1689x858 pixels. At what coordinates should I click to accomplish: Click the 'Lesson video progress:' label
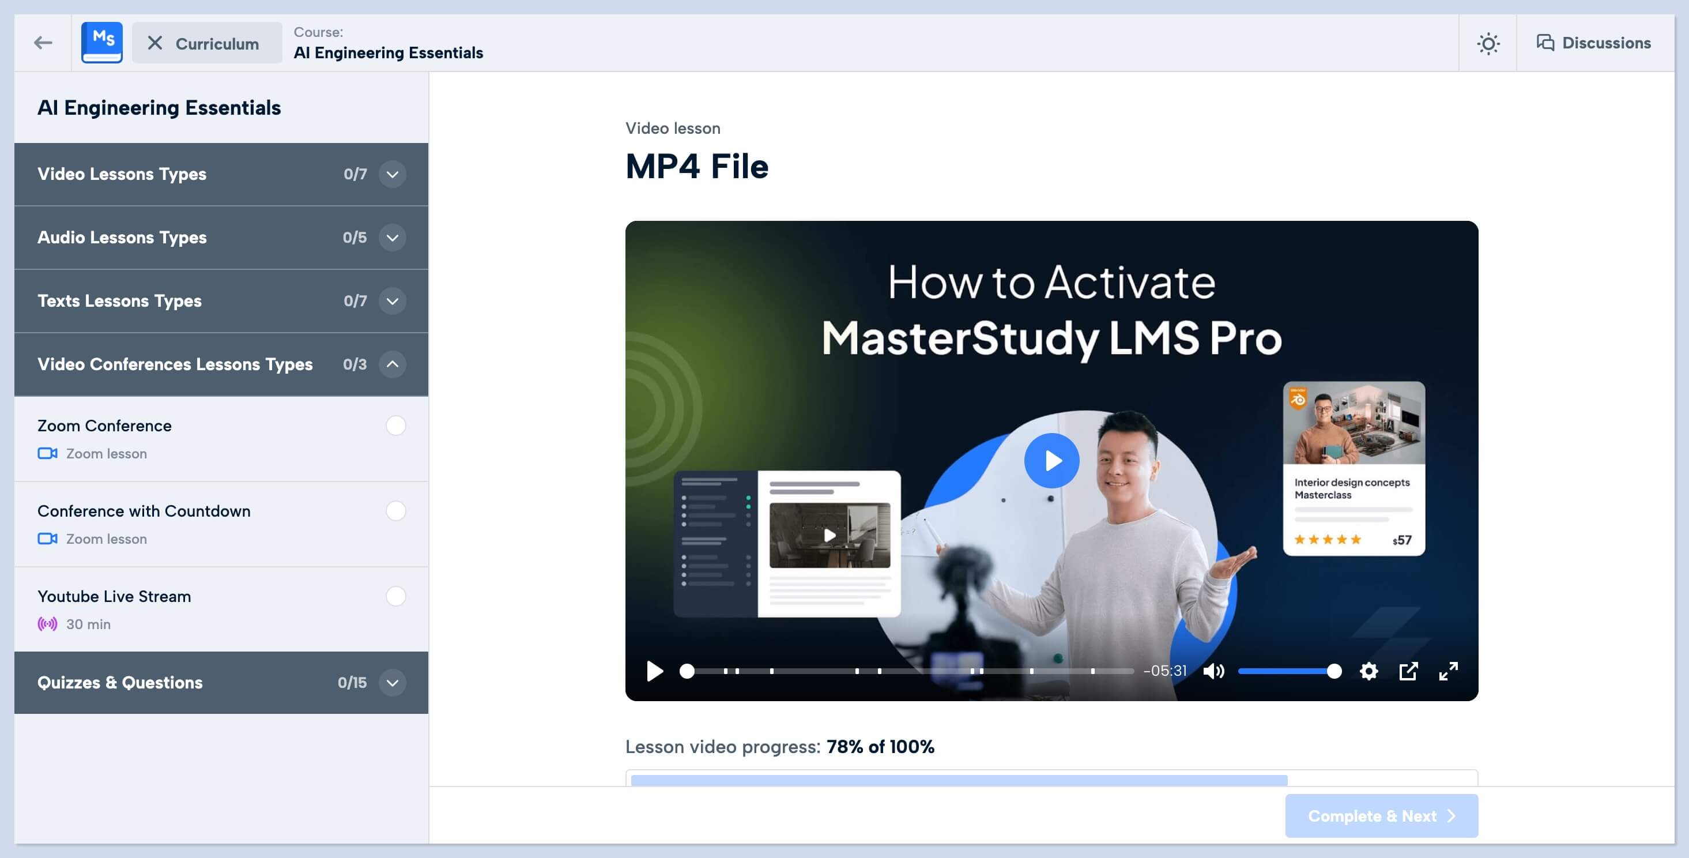pos(722,747)
